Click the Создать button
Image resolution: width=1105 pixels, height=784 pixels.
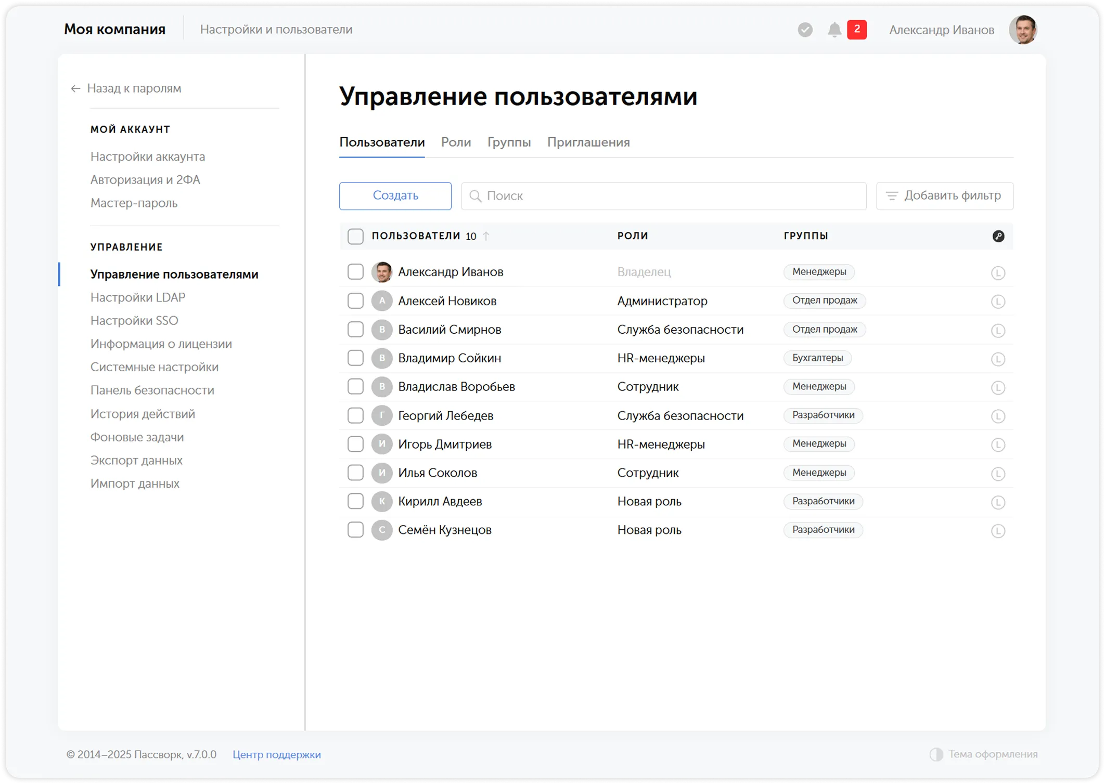click(395, 196)
